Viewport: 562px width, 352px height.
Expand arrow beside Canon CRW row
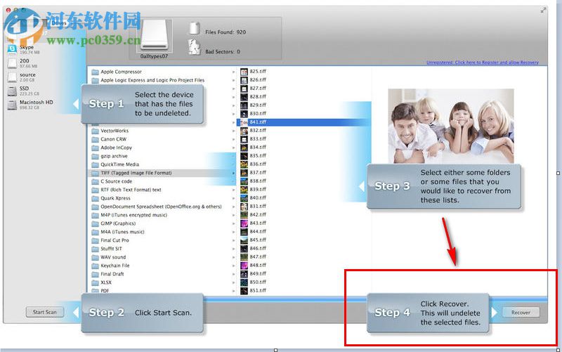tap(233, 139)
